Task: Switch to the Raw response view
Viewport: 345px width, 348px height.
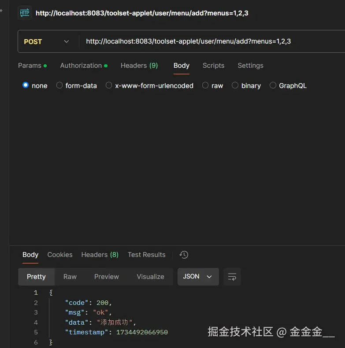Action: click(x=70, y=277)
